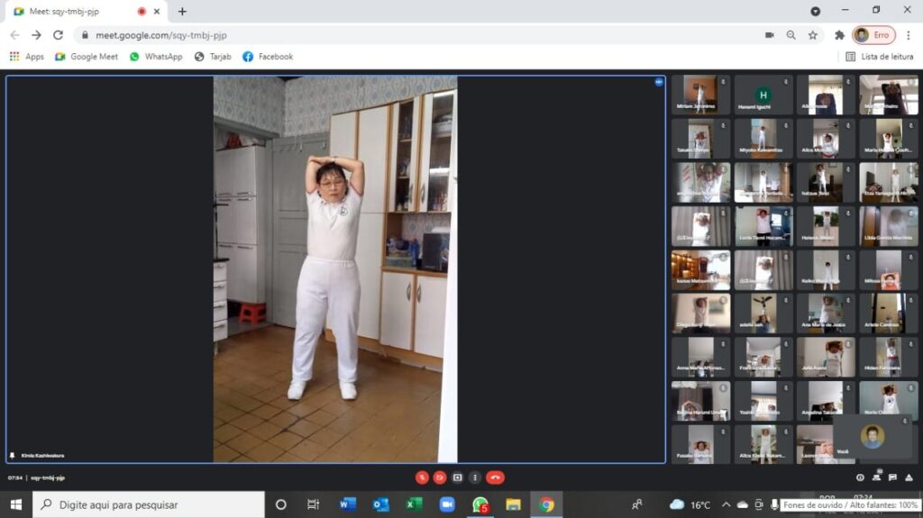The height and width of the screenshot is (518, 923).
Task: Turn on the camera in Meet
Action: coord(440,477)
